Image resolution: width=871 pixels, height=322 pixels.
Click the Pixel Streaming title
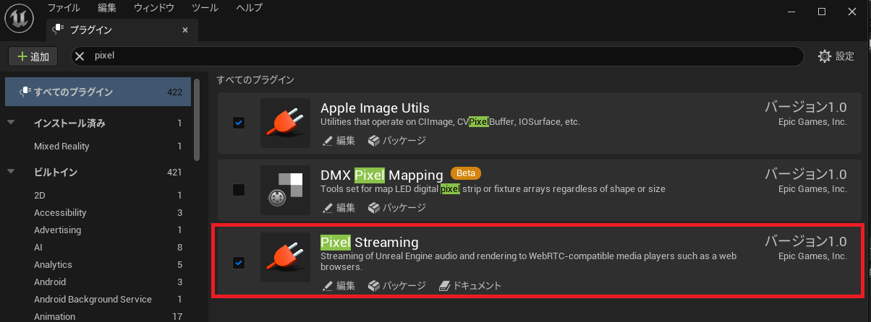pos(370,242)
